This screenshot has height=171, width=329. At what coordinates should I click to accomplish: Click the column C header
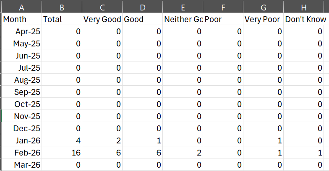102,7
